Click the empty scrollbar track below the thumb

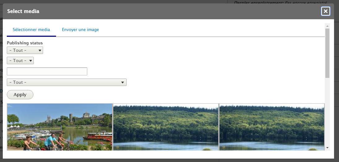click(x=327, y=112)
